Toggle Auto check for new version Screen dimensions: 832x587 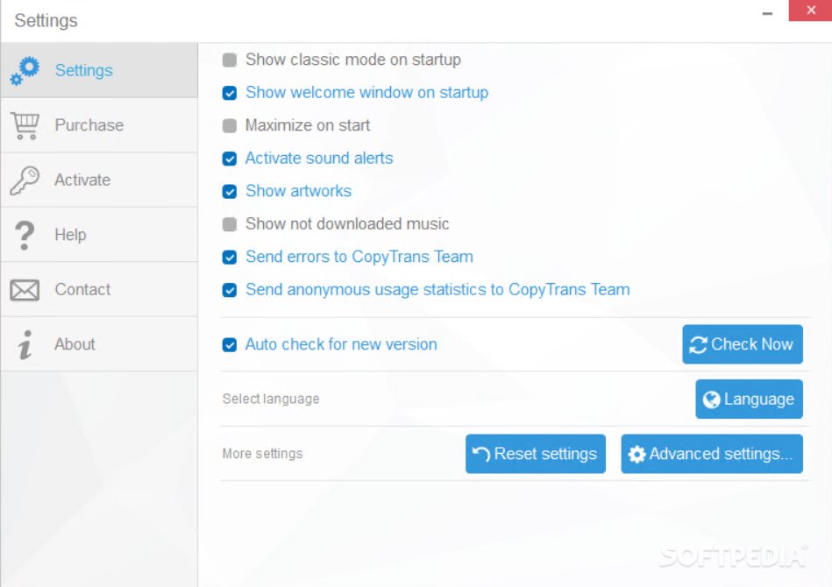(x=229, y=344)
